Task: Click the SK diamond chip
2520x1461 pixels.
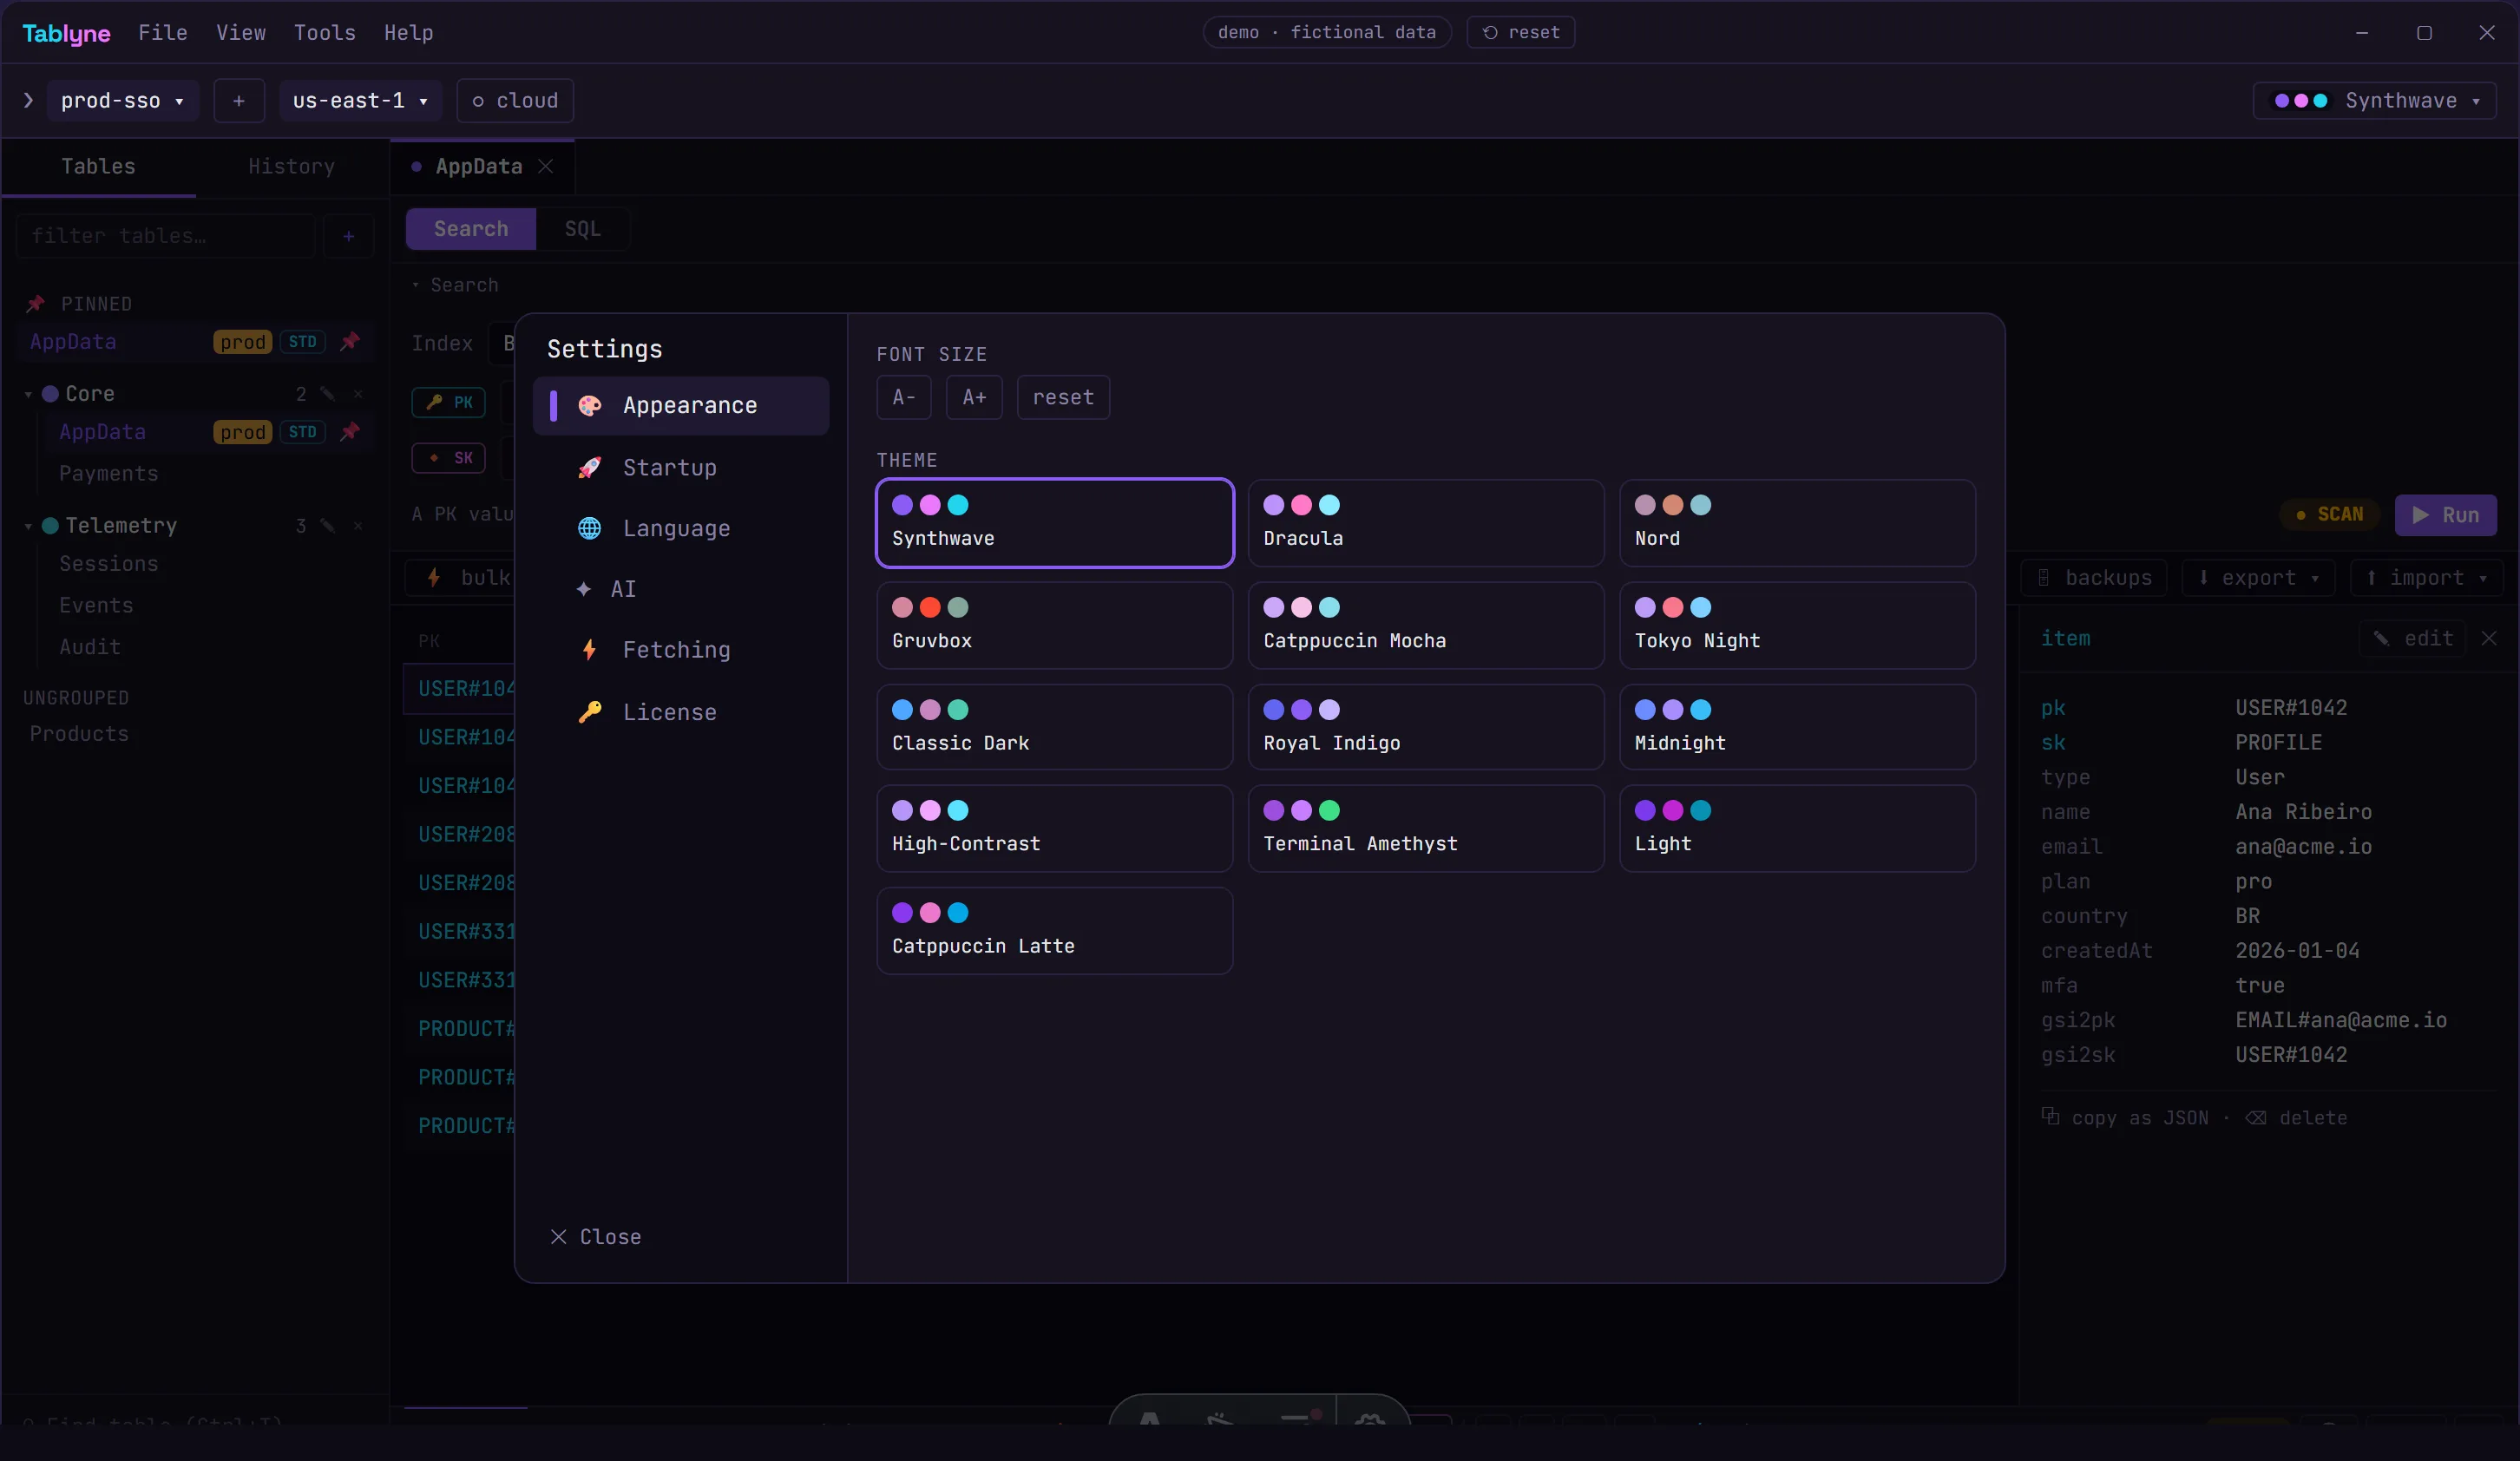Action: click(x=449, y=458)
